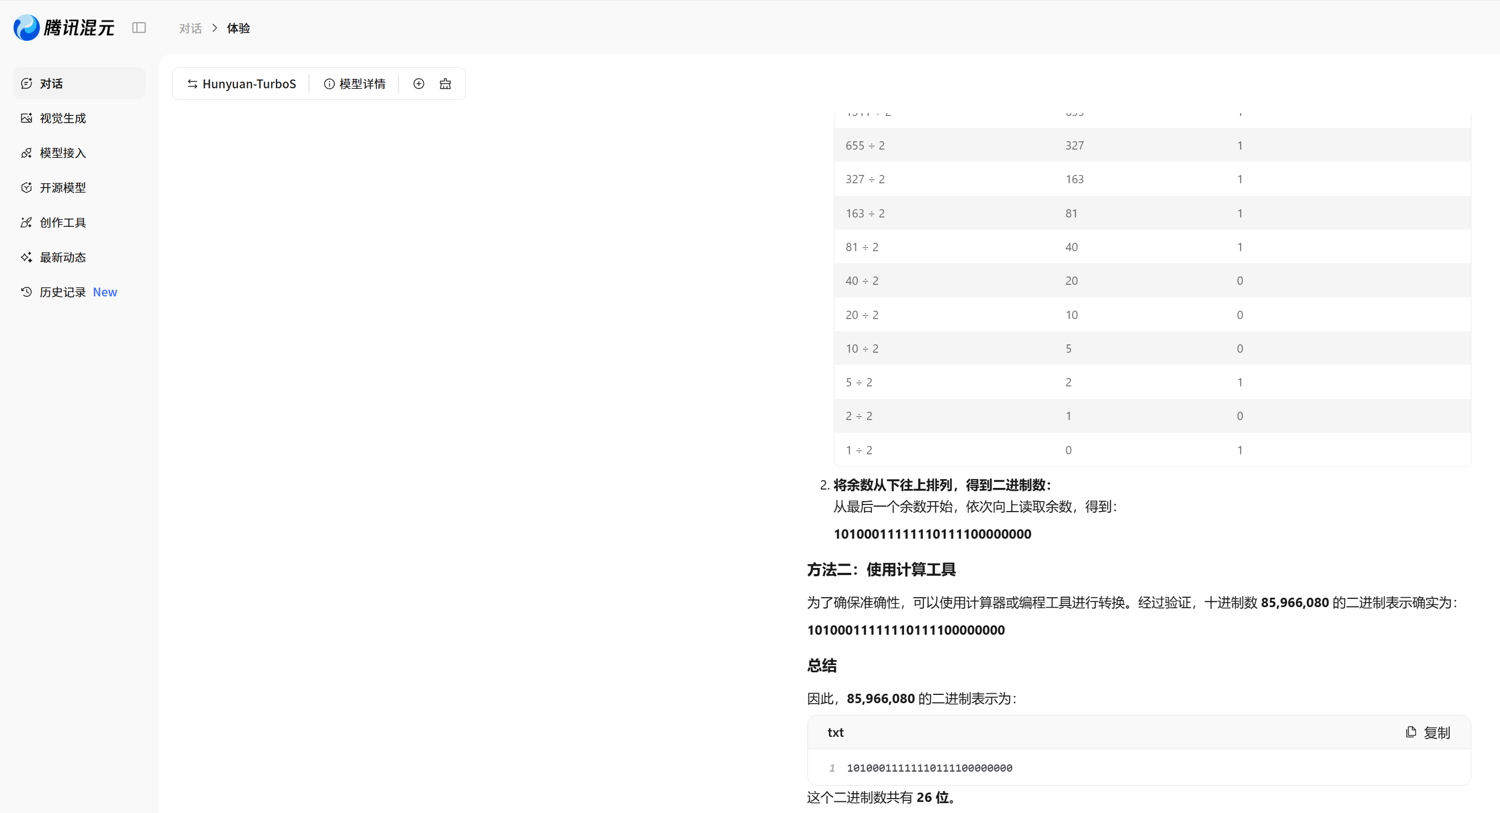Image resolution: width=1500 pixels, height=813 pixels.
Task: Click the quotient cell 327
Action: click(x=1075, y=145)
